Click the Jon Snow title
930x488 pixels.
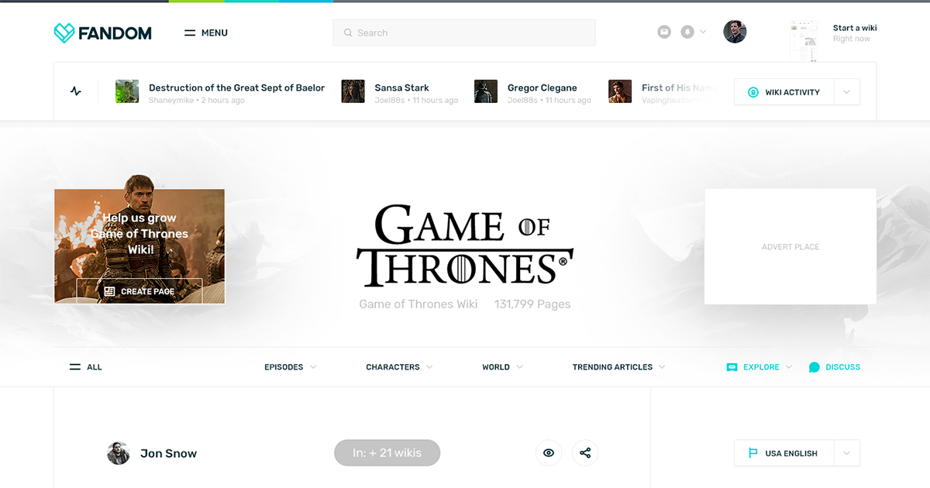(x=168, y=453)
